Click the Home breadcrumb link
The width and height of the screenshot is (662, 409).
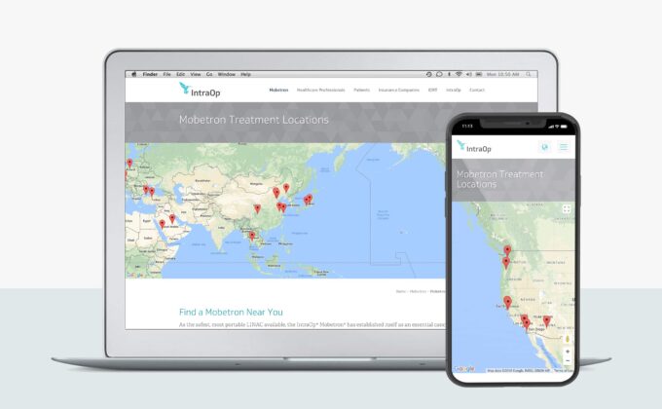[401, 291]
